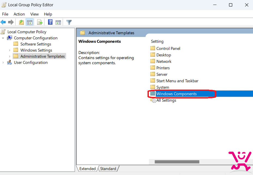Toggle the Show/Hide Console Tree icon
The image size is (253, 175).
(x=29, y=22)
